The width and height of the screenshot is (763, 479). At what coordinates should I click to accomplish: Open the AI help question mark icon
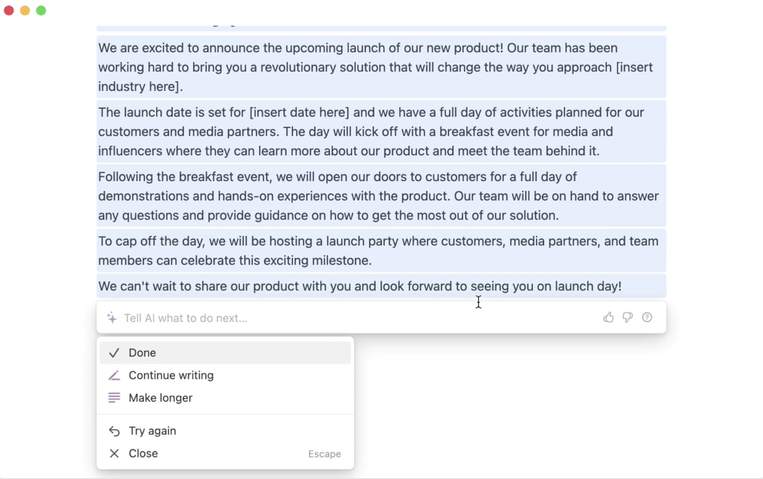click(647, 317)
